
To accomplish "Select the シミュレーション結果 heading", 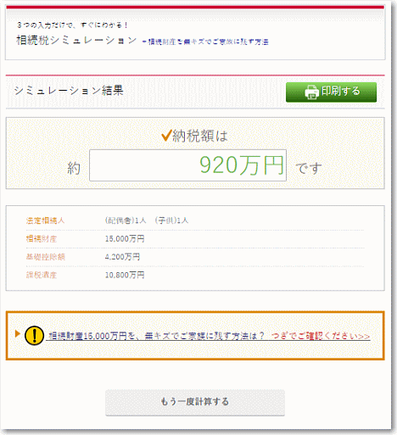I will (69, 91).
